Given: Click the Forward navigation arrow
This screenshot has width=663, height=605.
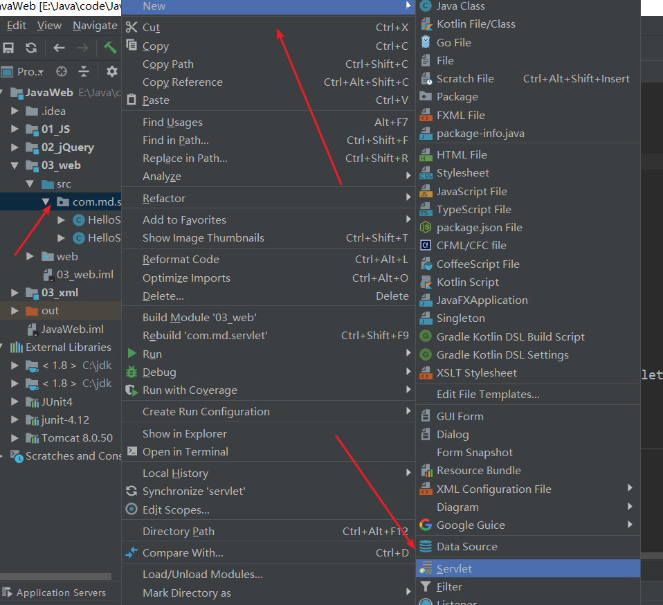Looking at the screenshot, I should tap(82, 48).
